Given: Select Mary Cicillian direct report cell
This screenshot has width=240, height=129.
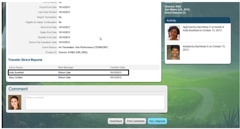Looking at the screenshot, I should coord(16,78).
